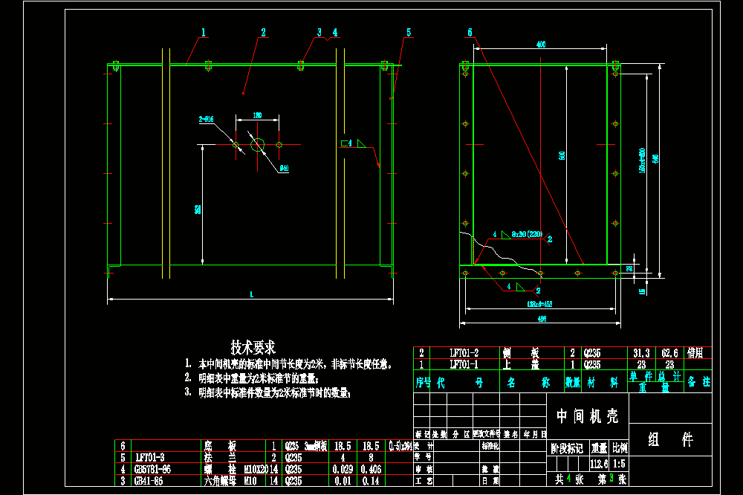The height and width of the screenshot is (495, 743).
Task: Click the LFT01-3 part code cell
Action: tap(150, 458)
